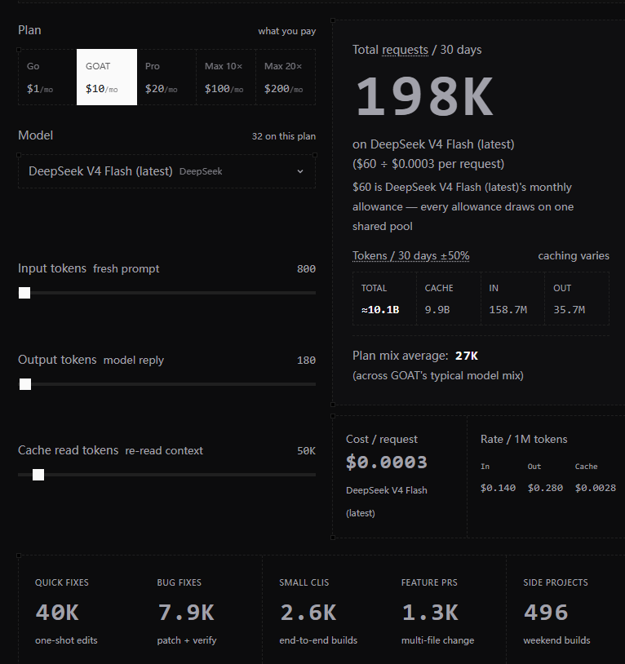Click the Cache rate $0.0028 value
Image resolution: width=625 pixels, height=664 pixels.
(x=596, y=488)
